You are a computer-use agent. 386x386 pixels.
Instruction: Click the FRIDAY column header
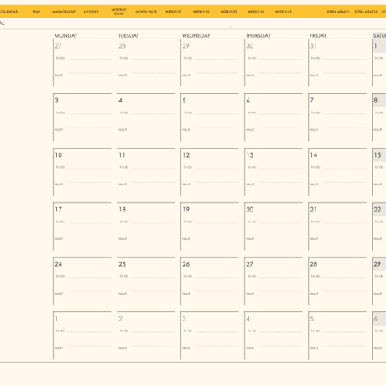tap(318, 35)
